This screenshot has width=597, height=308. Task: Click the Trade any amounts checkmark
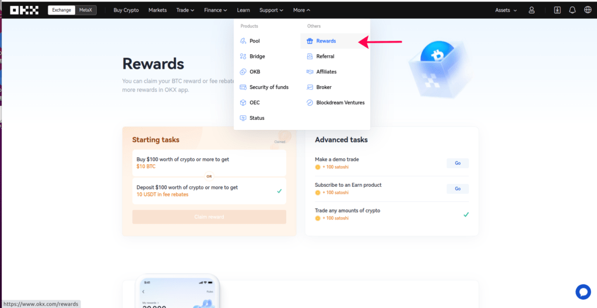click(x=466, y=214)
